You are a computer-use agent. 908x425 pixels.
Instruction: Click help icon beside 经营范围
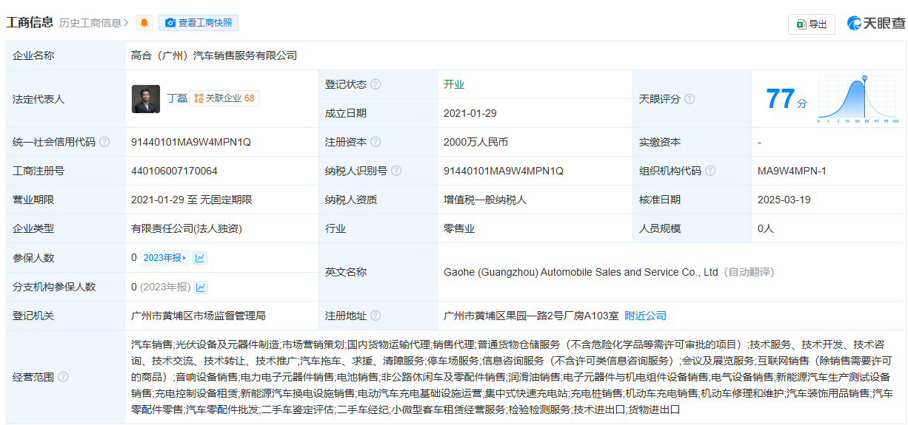[x=63, y=377]
